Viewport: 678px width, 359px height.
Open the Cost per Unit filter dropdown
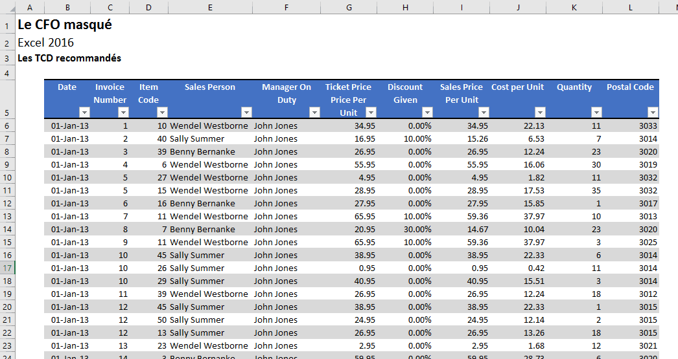point(539,112)
